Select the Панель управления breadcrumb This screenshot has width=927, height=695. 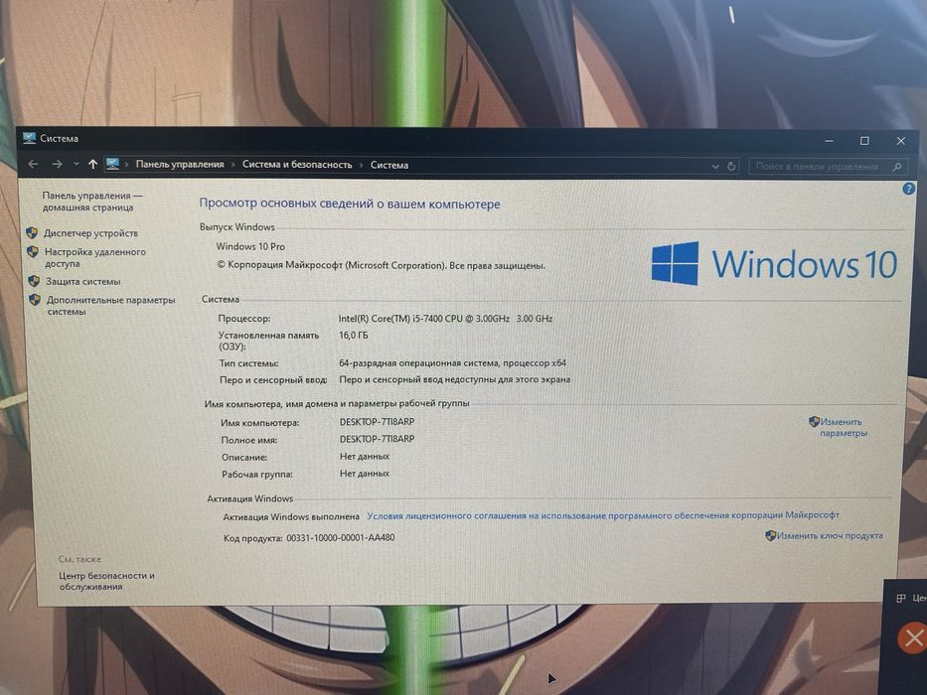point(180,164)
